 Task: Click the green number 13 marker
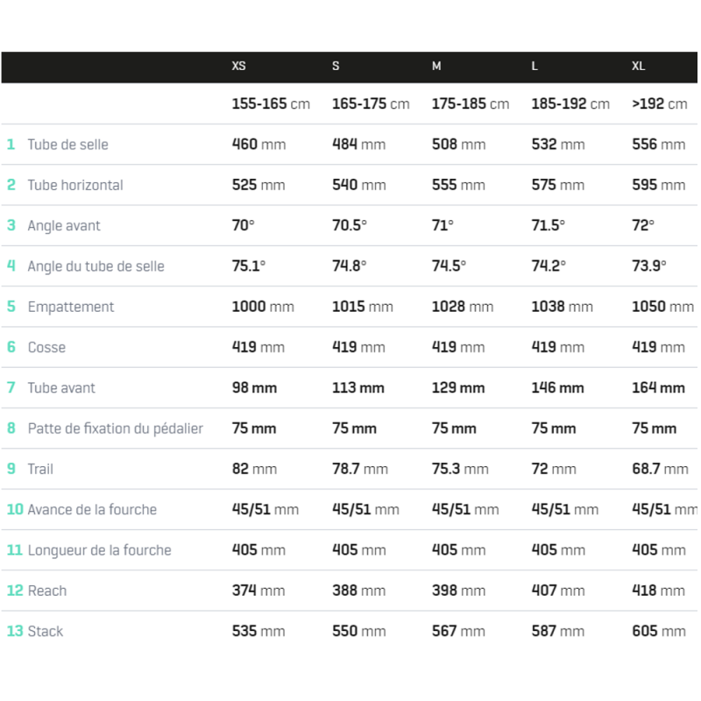[15, 631]
